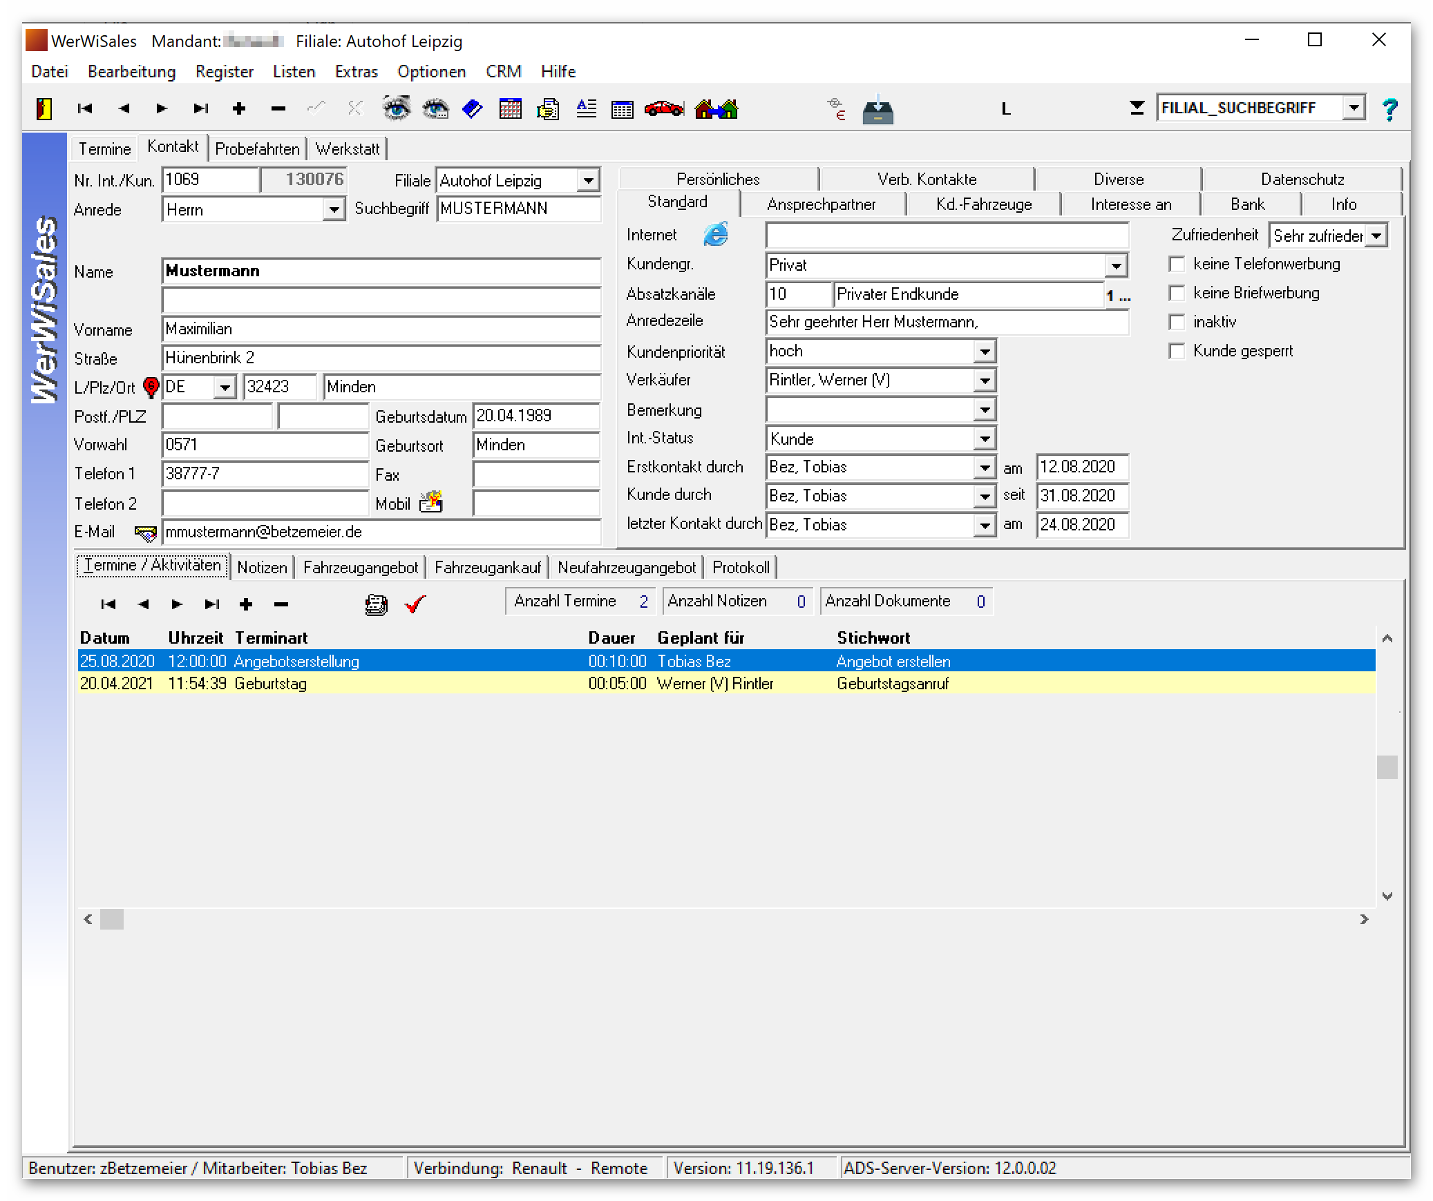The width and height of the screenshot is (1433, 1201).
Task: Delete contact with main toolbar minus icon
Action: click(278, 108)
